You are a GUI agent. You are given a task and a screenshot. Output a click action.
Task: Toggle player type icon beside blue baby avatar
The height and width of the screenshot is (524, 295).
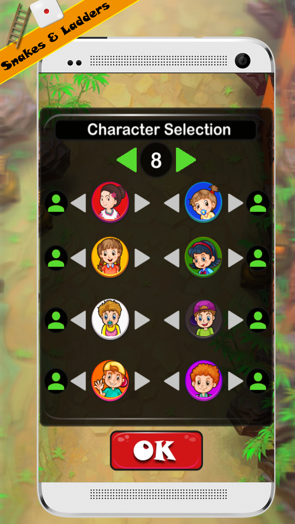[258, 203]
